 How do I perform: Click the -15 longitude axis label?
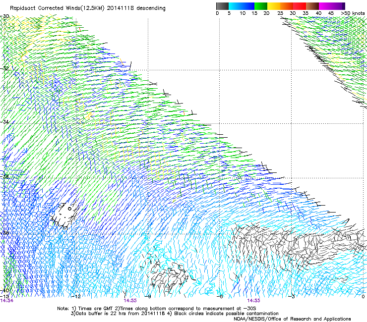tap(4, 296)
